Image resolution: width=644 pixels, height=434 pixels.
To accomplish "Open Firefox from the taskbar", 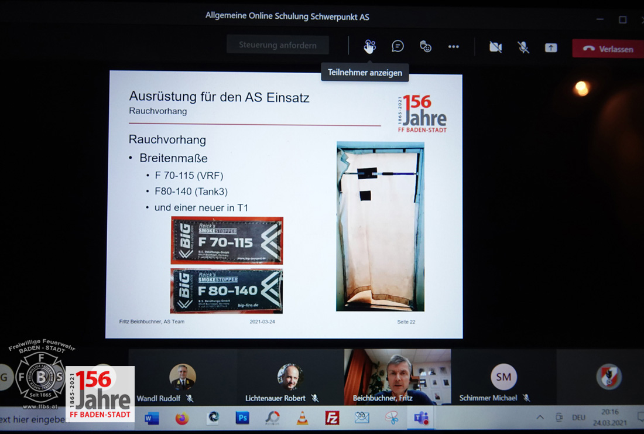I will (182, 418).
